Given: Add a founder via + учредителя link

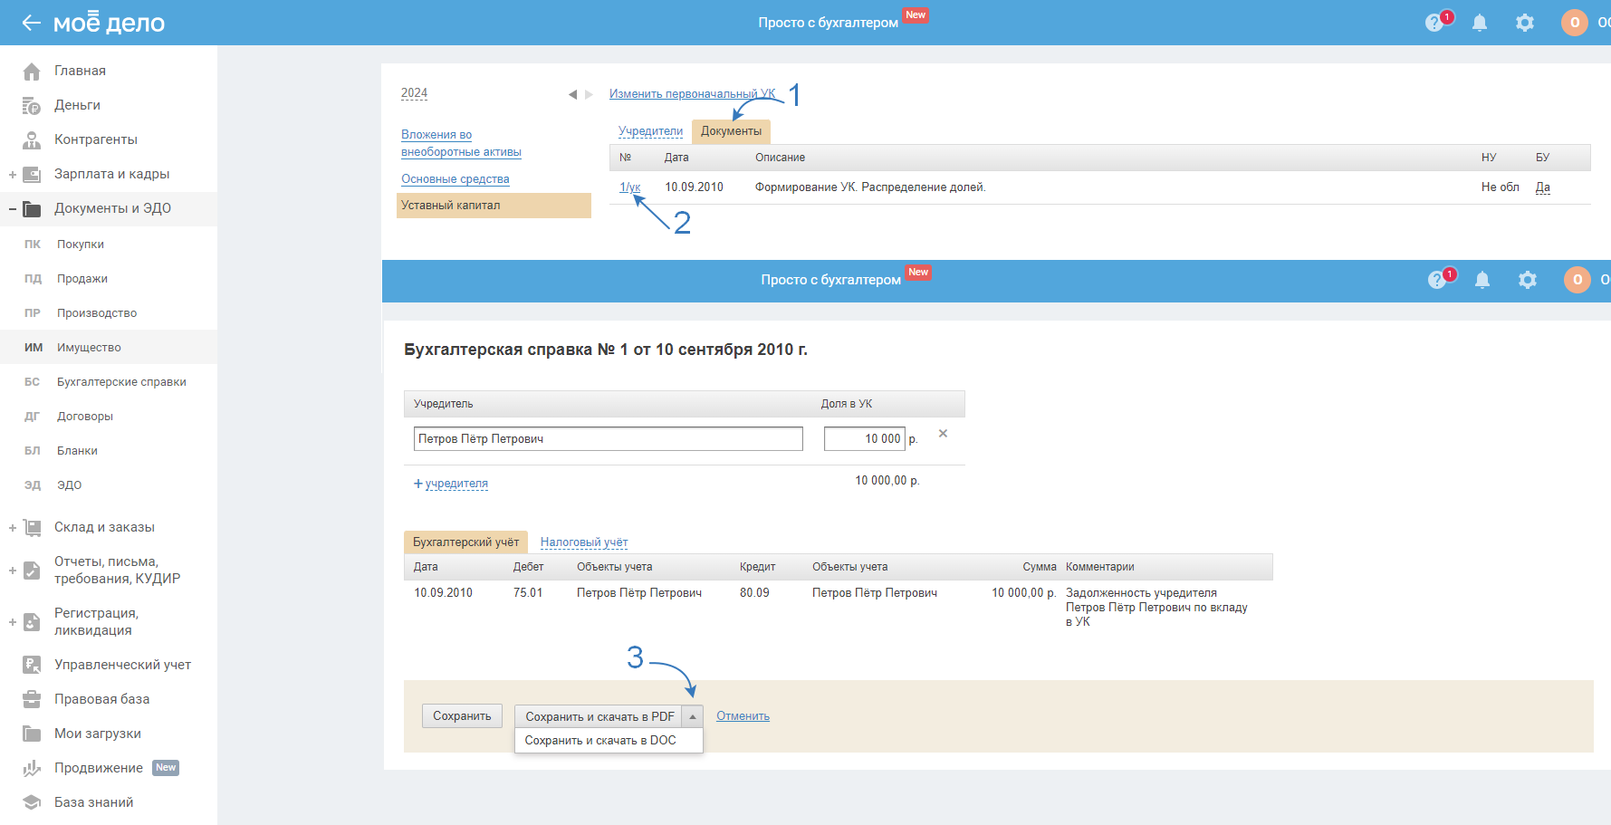Looking at the screenshot, I should tap(451, 484).
